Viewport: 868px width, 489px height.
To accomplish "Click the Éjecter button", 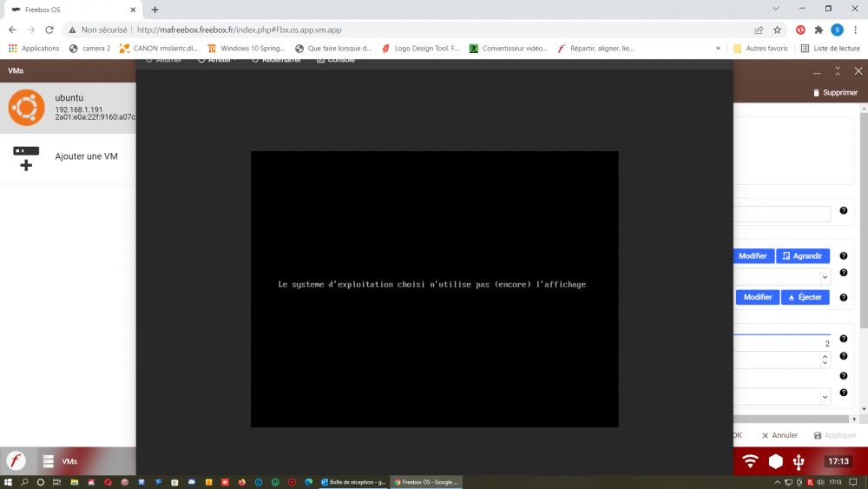I will [805, 297].
